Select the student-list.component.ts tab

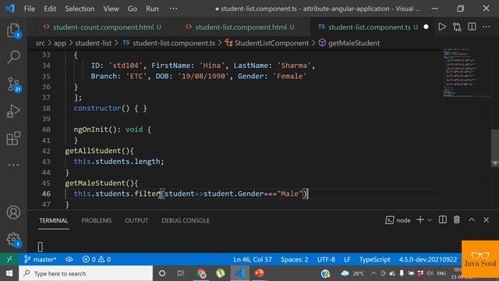coord(369,27)
